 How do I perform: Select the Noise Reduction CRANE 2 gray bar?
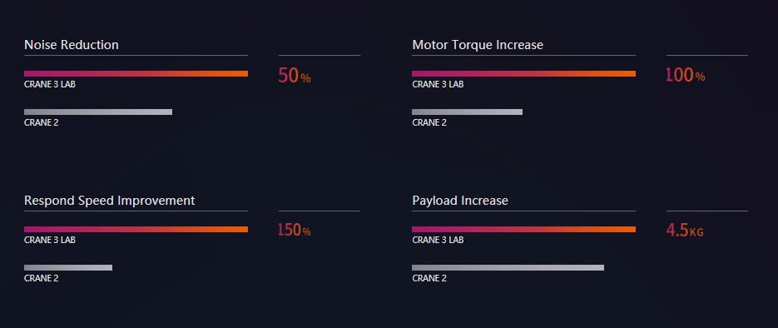98,112
